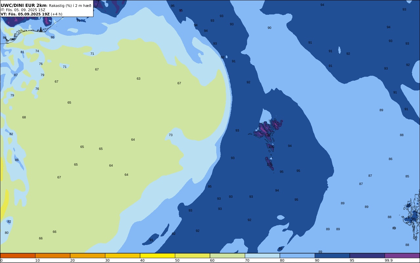Pick the 40–50 bright yellow legend segment

click(x=157, y=255)
